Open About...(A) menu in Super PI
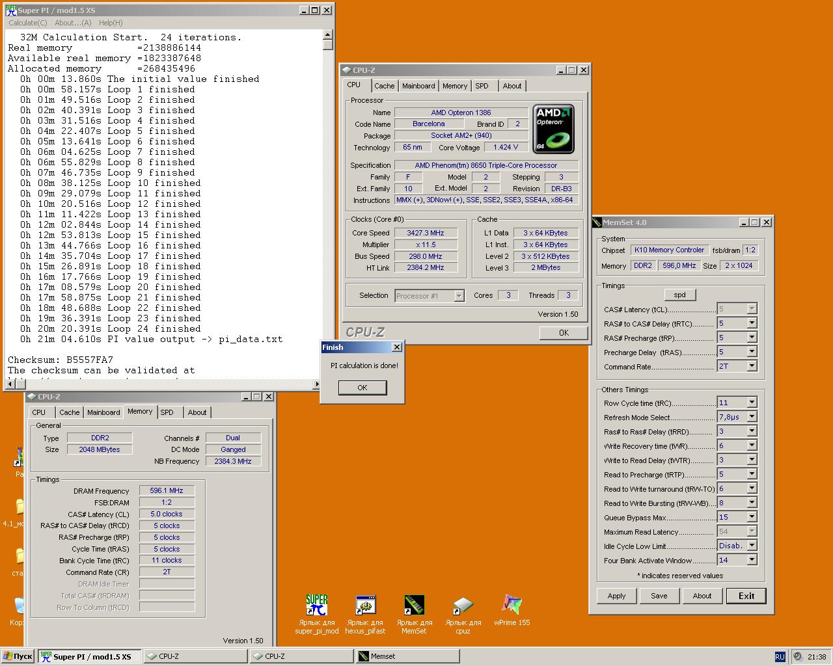This screenshot has height=666, width=833. (x=73, y=23)
